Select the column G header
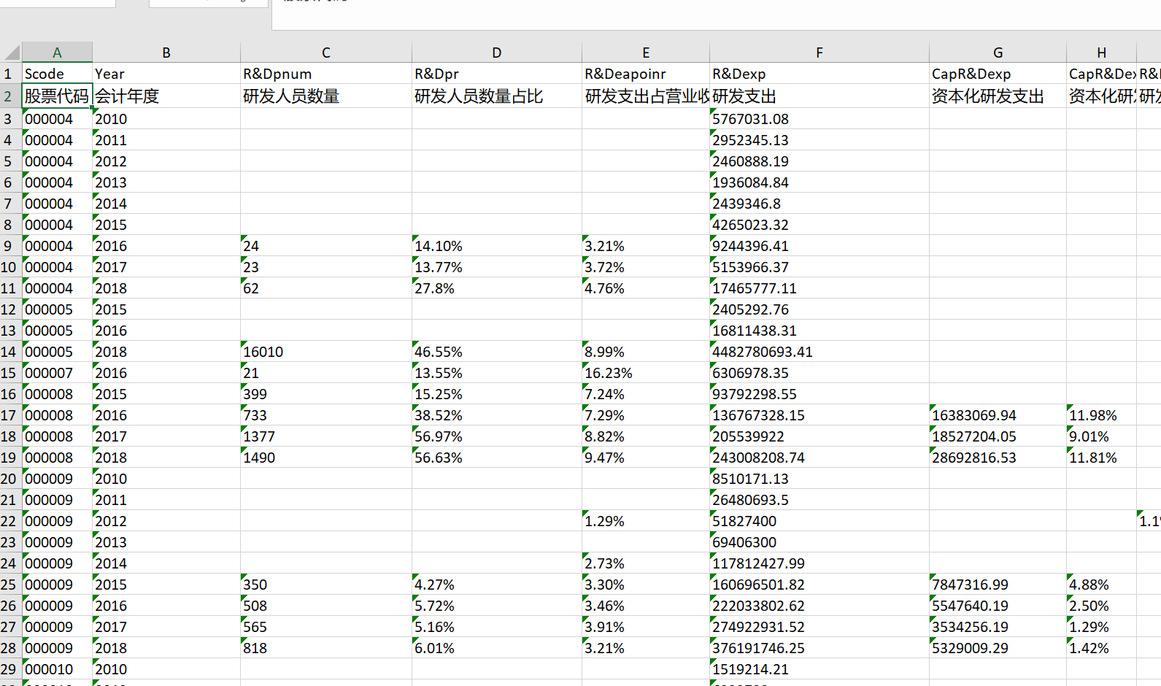This screenshot has height=686, width=1161. (x=997, y=53)
